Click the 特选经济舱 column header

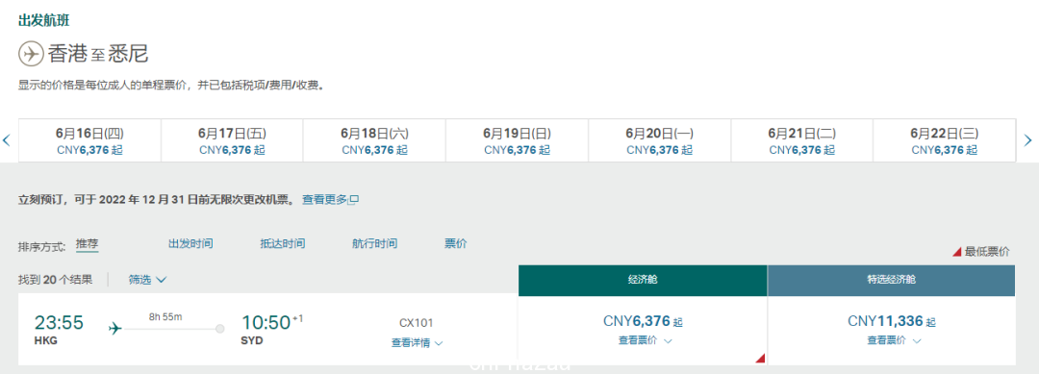coord(891,280)
